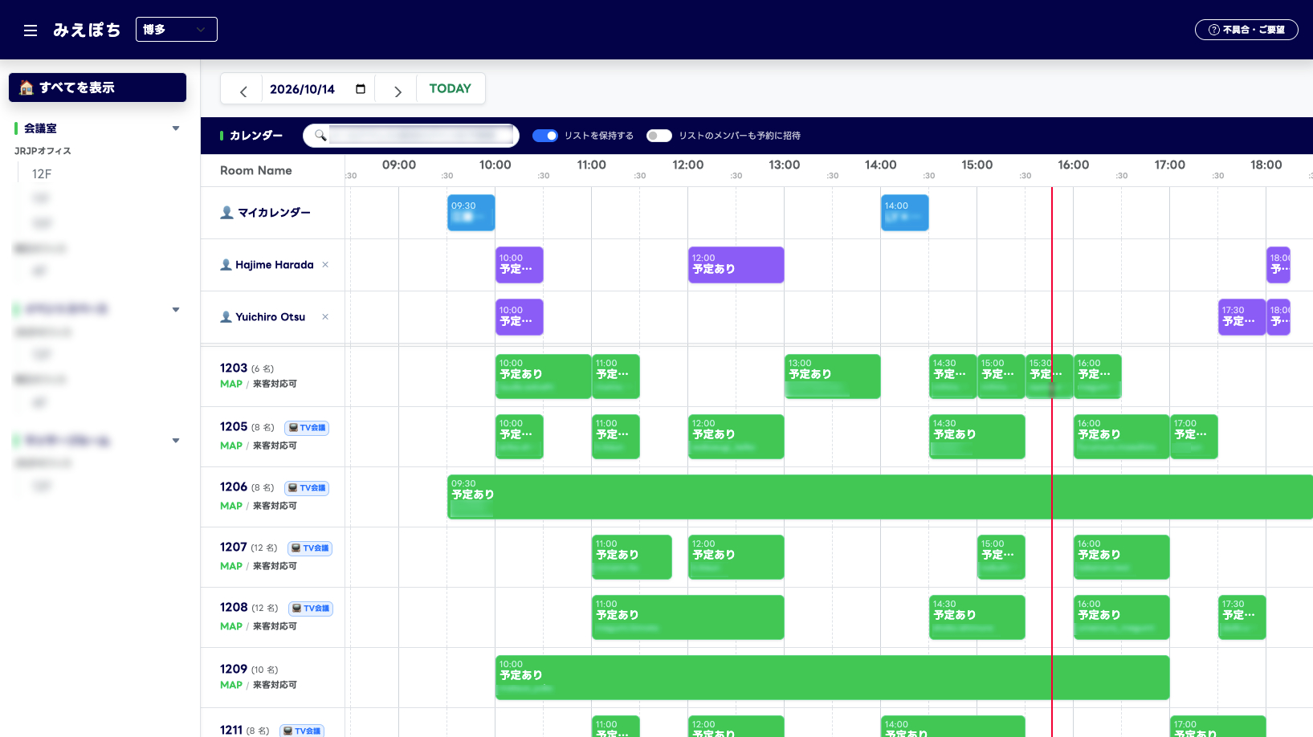This screenshot has height=737, width=1313.
Task: Open MAP link for room 1206
Action: click(231, 506)
